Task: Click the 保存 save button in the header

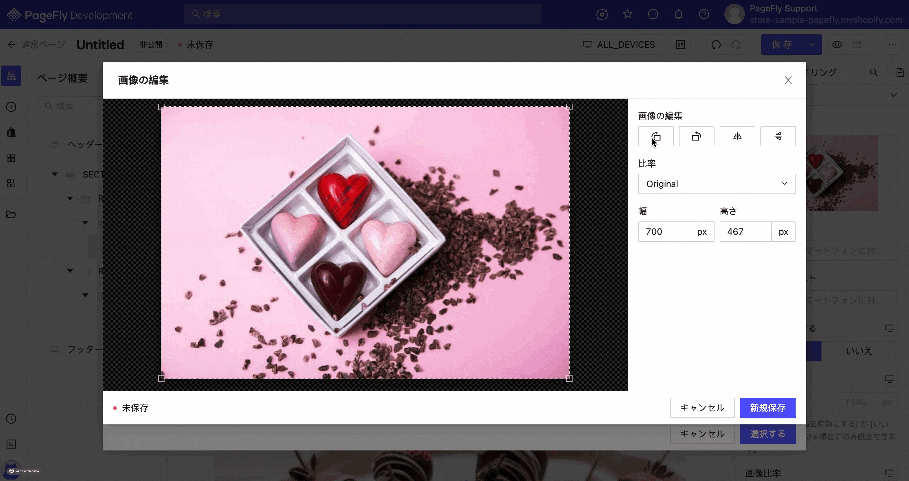Action: [782, 45]
